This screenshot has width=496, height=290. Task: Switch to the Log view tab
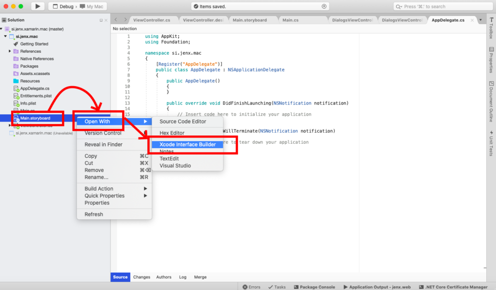click(x=183, y=277)
